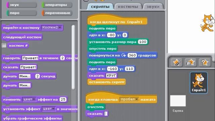
Task: Edit x value -80 in идти block
Action: (111, 35)
